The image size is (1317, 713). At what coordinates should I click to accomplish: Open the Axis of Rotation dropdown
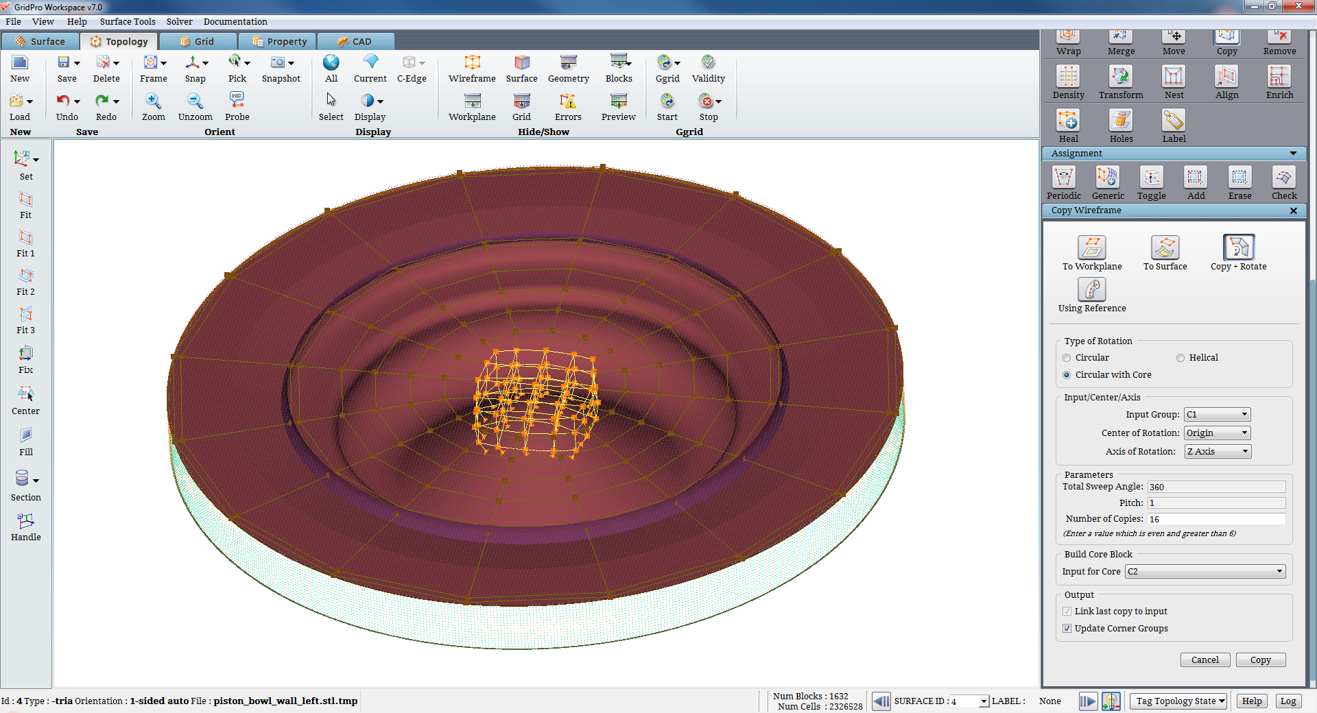pos(1217,452)
